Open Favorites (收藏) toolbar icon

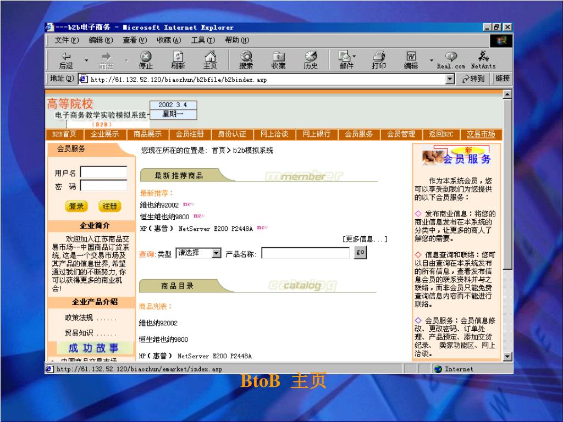[x=279, y=60]
